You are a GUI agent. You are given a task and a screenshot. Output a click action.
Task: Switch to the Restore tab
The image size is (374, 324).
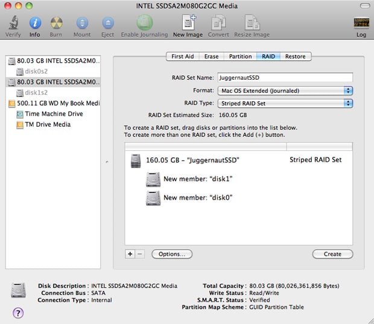point(296,57)
